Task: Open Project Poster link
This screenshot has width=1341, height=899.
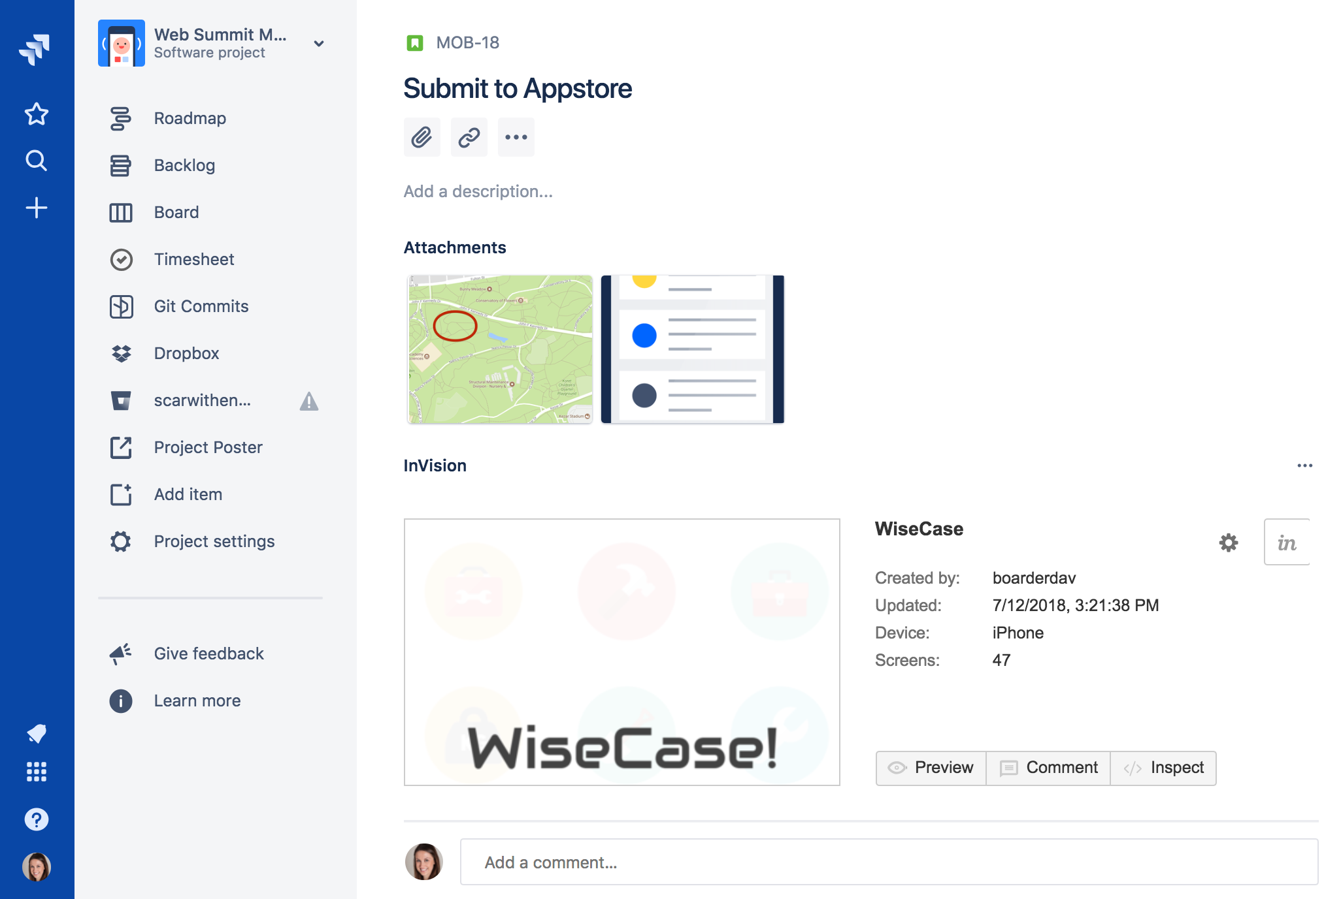Action: click(x=210, y=448)
